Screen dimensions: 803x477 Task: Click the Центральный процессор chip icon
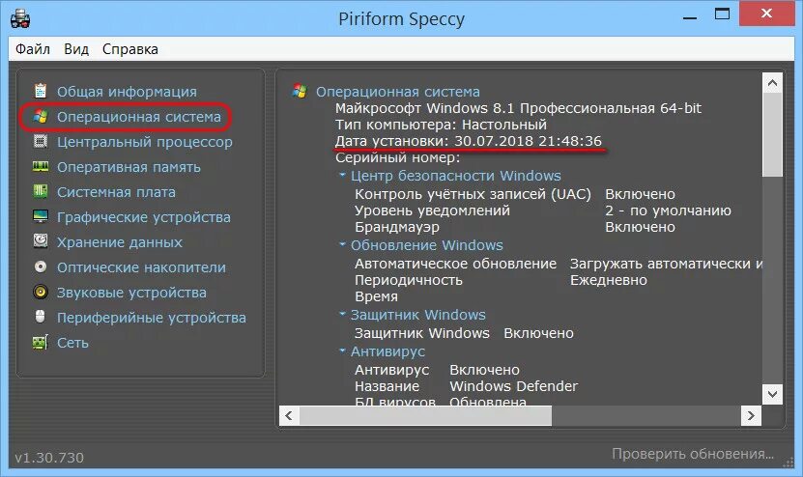(x=41, y=141)
